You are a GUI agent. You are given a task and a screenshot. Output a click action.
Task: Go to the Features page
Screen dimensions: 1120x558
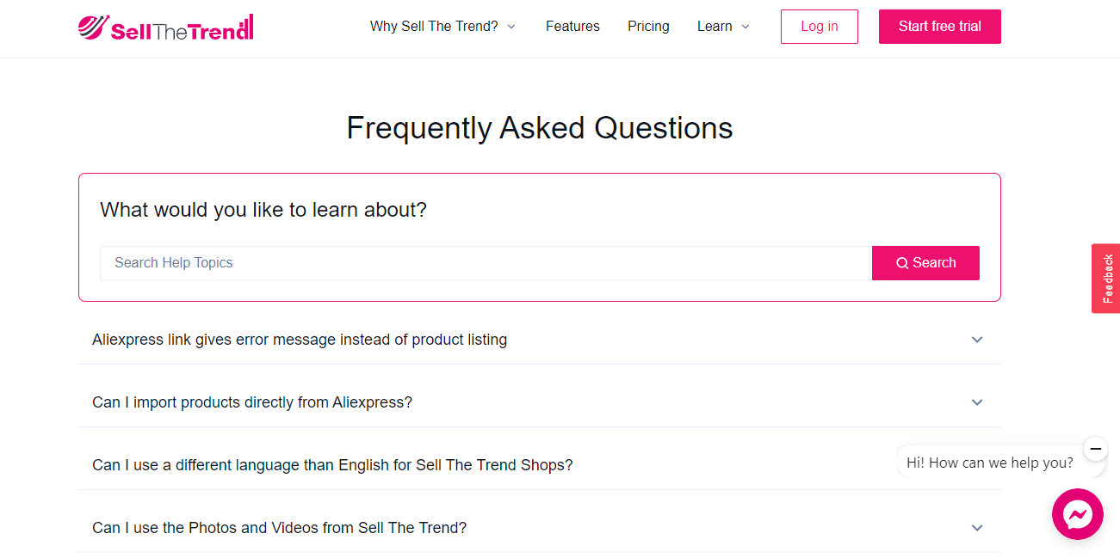572,27
